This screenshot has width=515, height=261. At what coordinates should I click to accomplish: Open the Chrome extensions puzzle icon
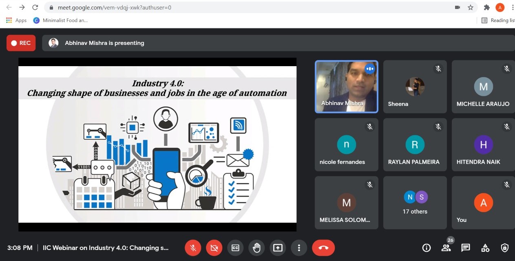[486, 7]
